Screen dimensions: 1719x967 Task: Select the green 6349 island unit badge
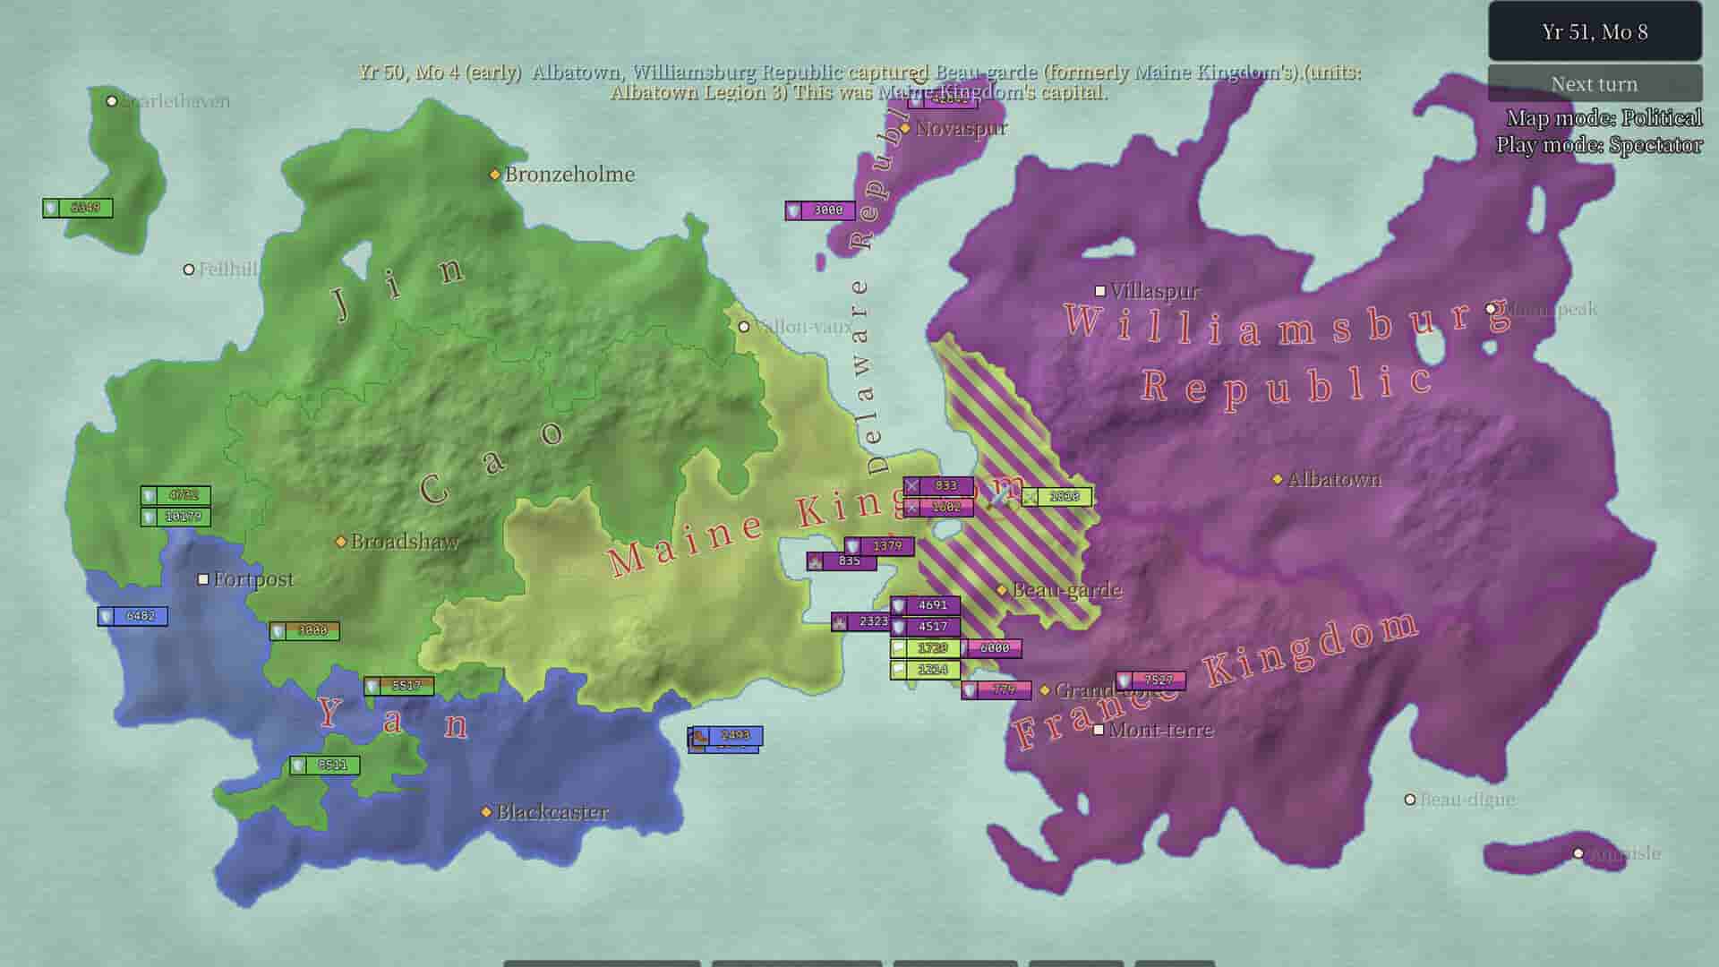click(x=78, y=208)
